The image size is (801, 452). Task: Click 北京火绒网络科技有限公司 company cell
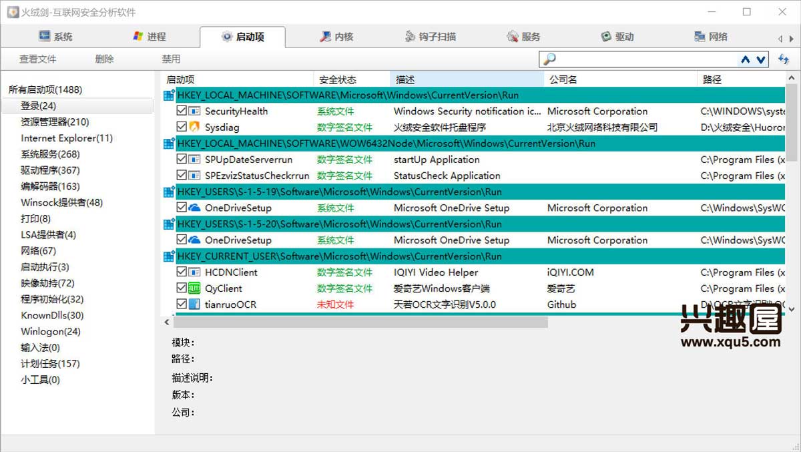(602, 127)
